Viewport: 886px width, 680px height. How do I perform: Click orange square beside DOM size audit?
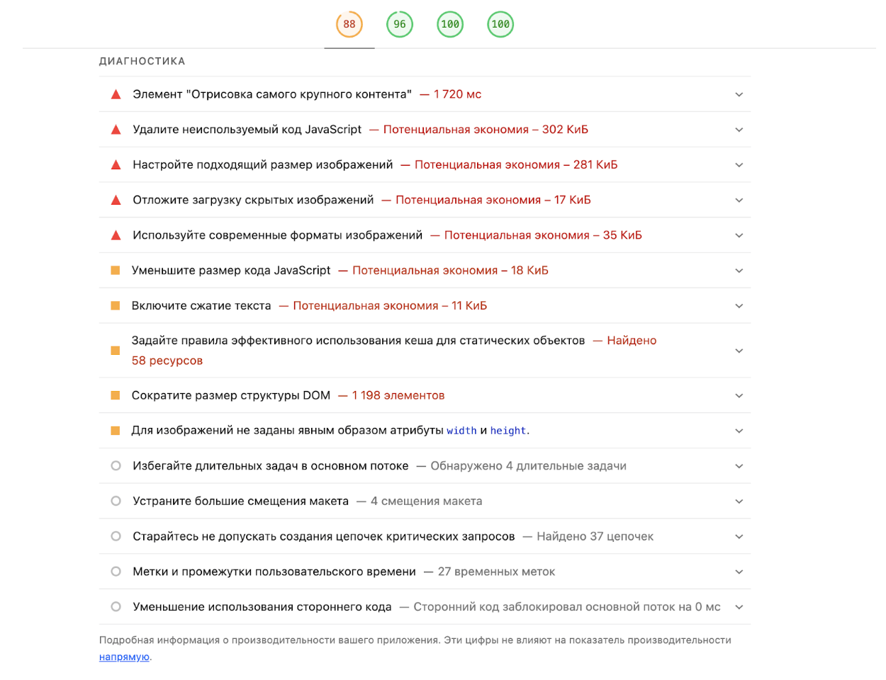[116, 395]
